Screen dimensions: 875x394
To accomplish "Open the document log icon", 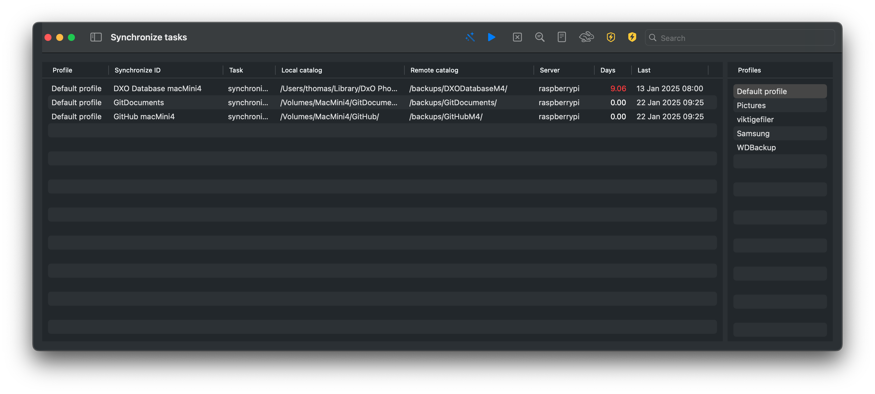I will pos(562,37).
